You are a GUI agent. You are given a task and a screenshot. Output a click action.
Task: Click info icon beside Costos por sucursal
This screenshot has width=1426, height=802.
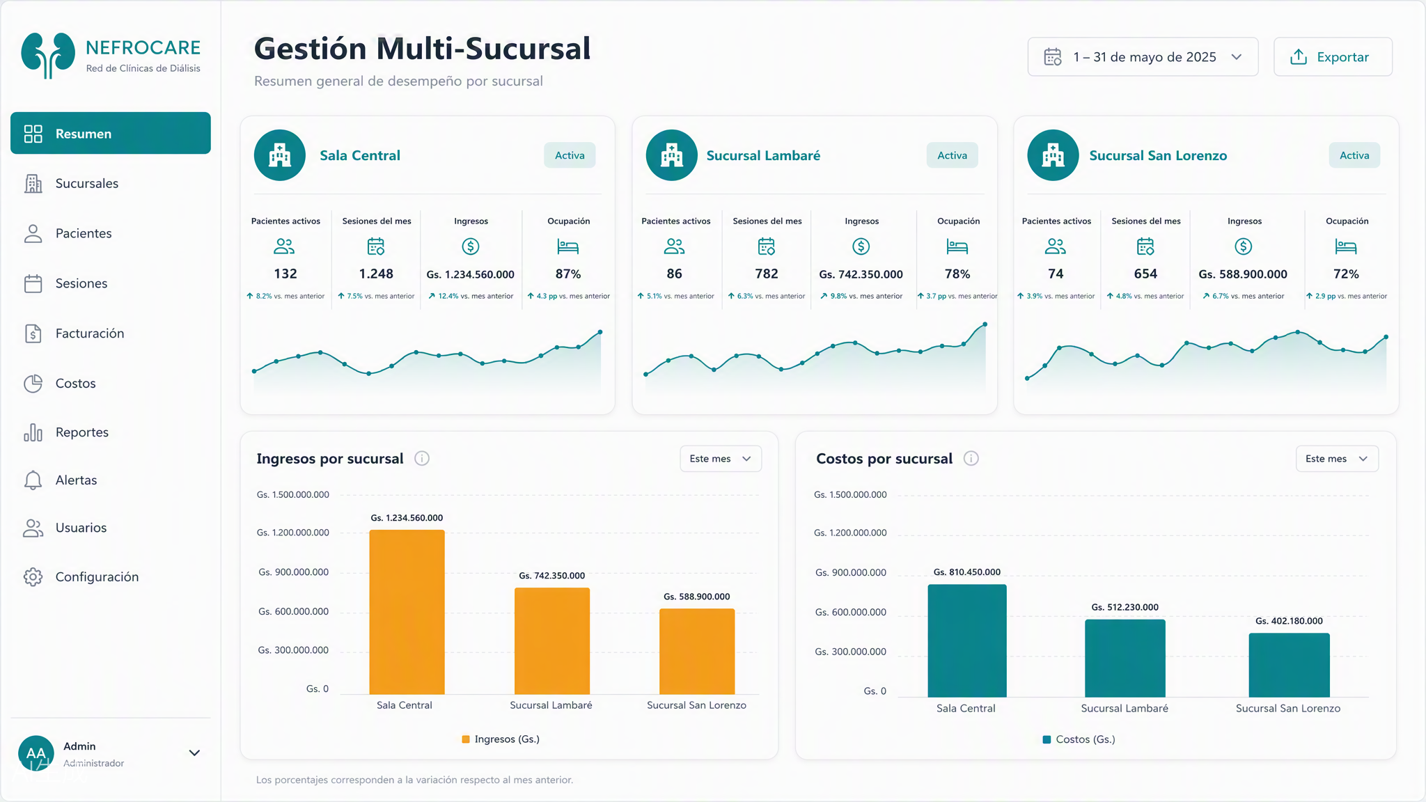[x=971, y=458]
